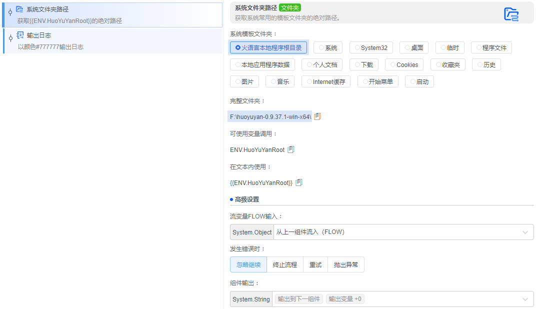This screenshot has height=309, width=536.
Task: Open the 从上一组件流入（FLOW）dropdown
Action: [524, 232]
